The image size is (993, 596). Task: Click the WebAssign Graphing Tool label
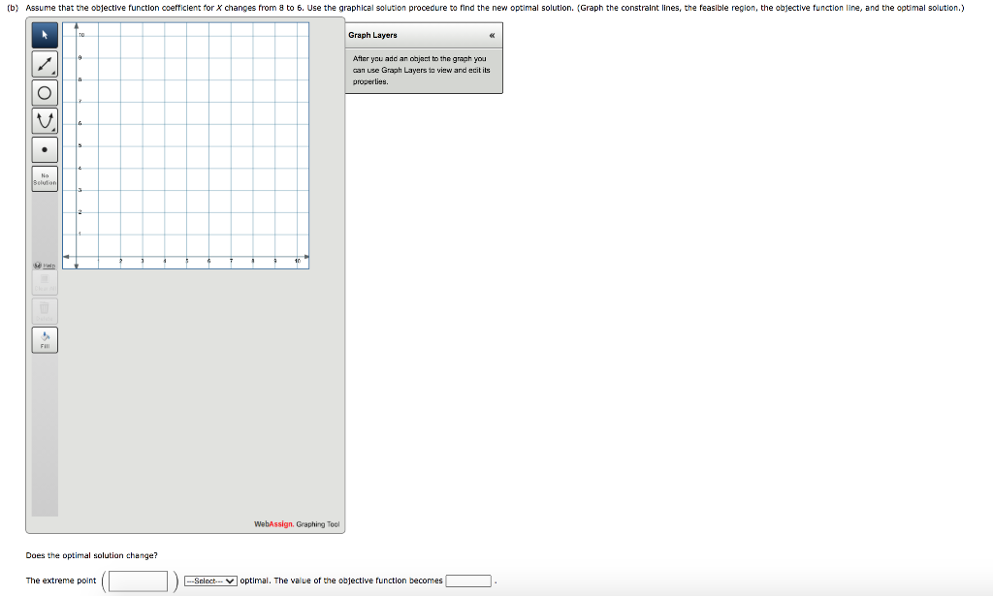(296, 523)
